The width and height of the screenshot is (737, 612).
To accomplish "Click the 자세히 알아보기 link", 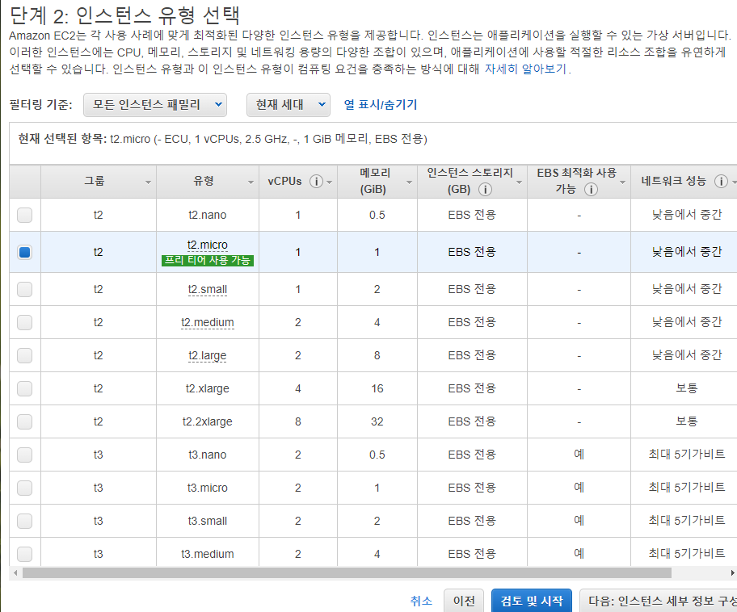I will [525, 69].
